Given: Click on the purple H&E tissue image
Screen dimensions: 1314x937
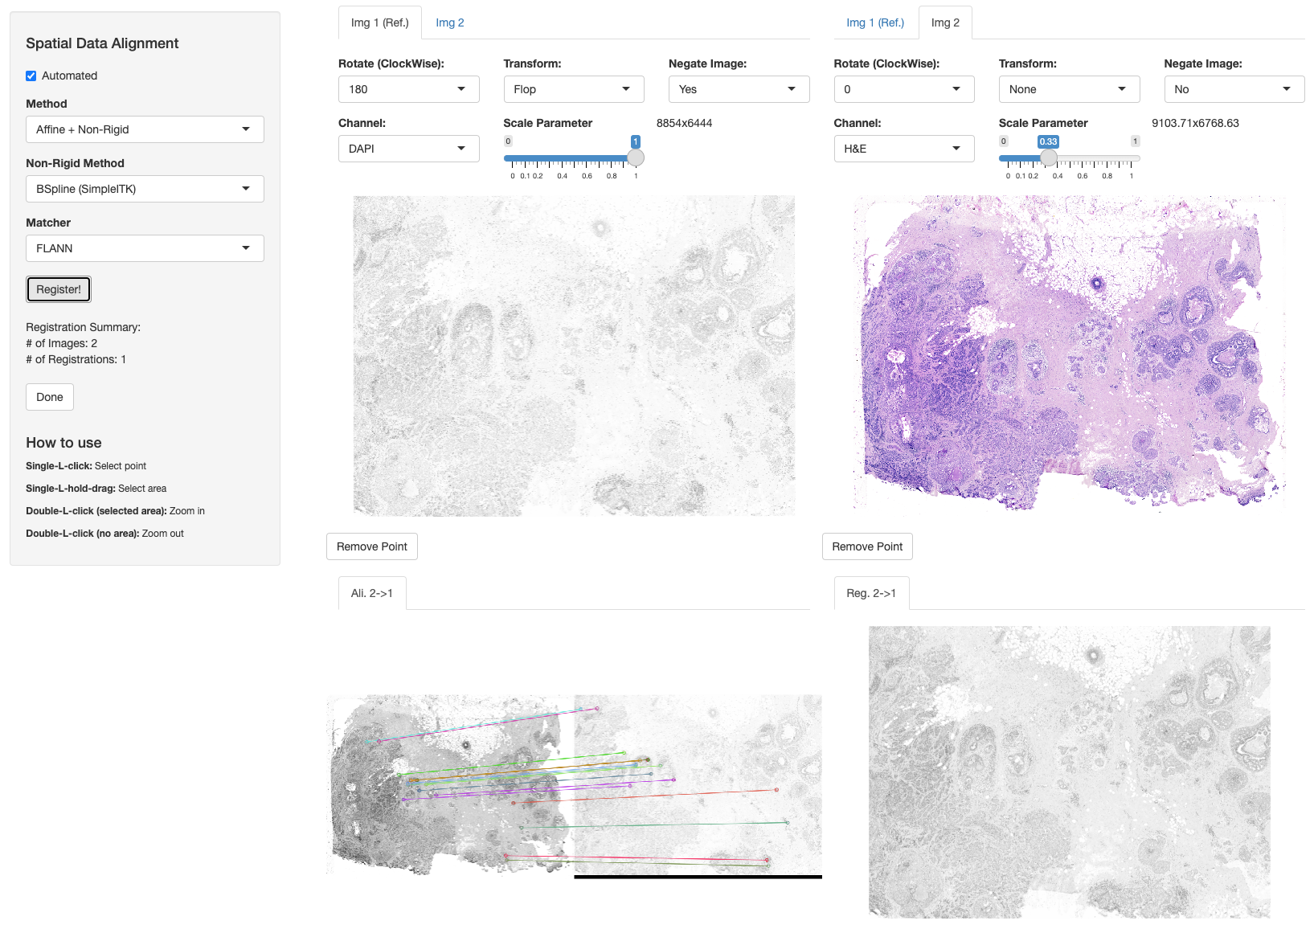Looking at the screenshot, I should [x=1069, y=354].
